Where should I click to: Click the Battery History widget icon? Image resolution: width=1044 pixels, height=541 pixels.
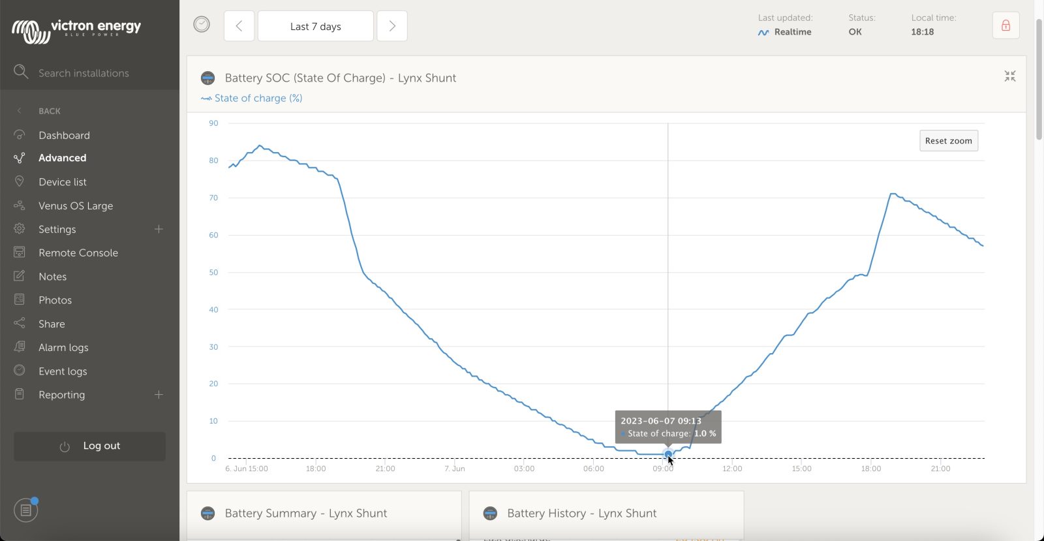[x=490, y=514]
